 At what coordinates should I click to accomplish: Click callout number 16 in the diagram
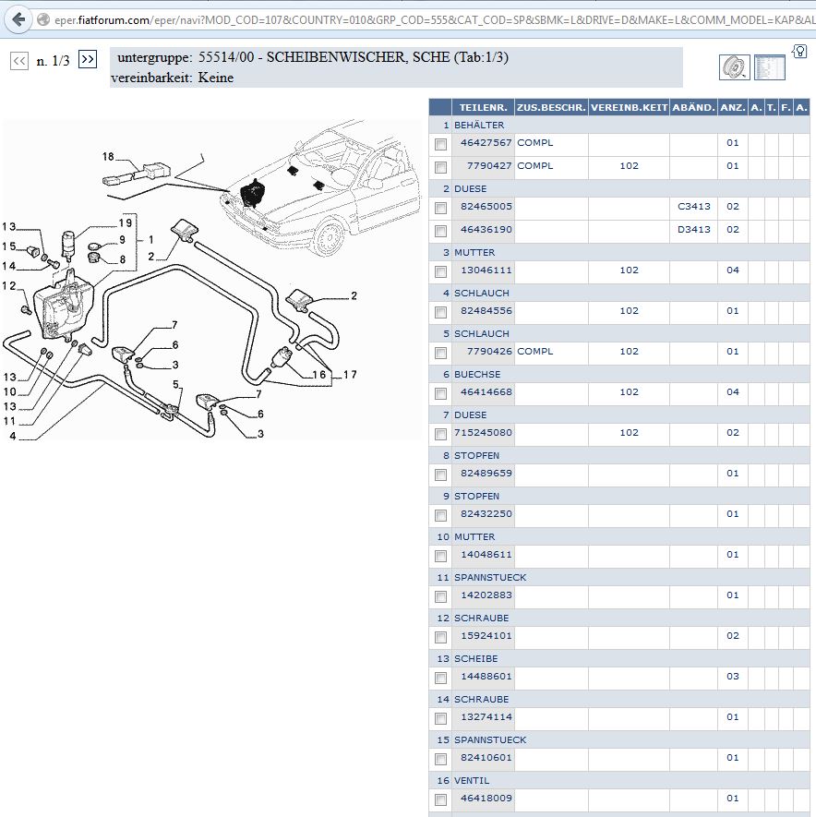click(x=318, y=375)
